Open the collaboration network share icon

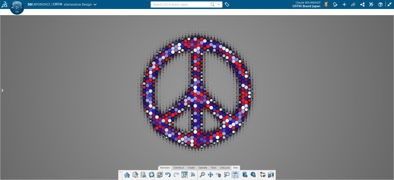pyautogui.click(x=362, y=4)
